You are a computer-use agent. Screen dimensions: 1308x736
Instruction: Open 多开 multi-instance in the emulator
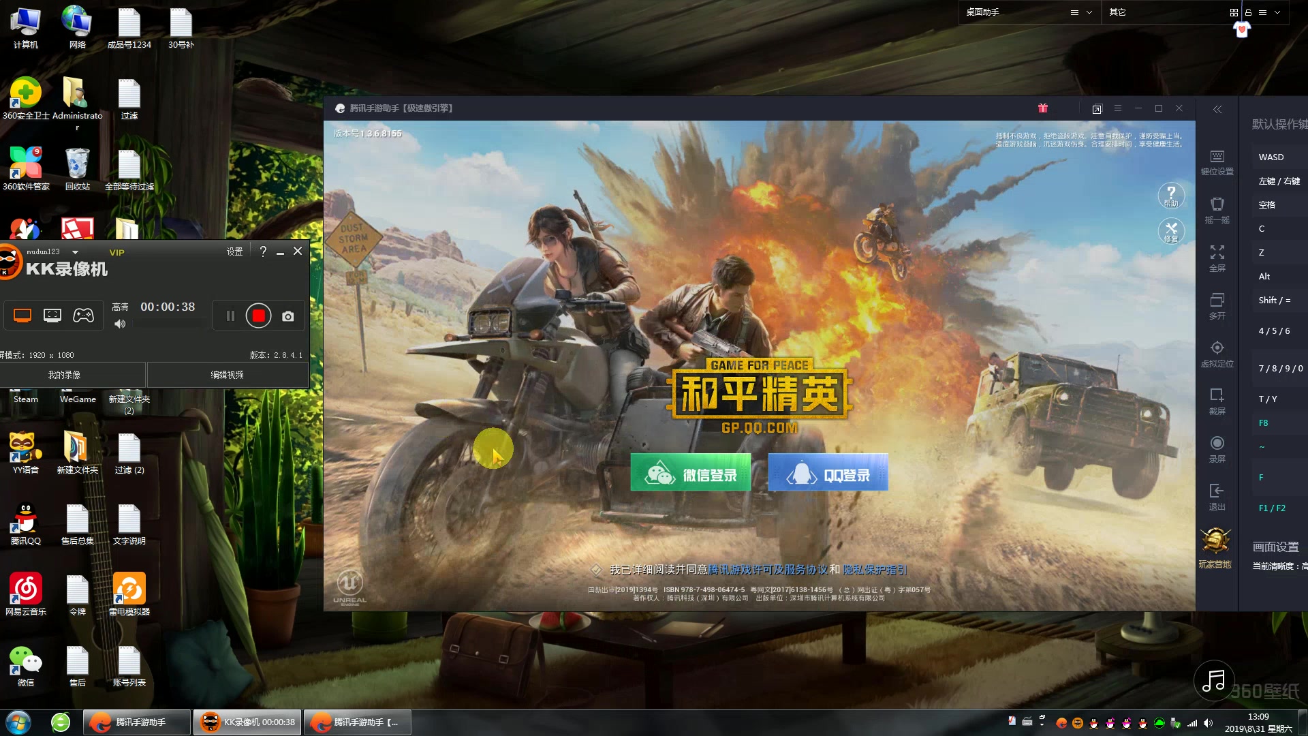click(1217, 306)
